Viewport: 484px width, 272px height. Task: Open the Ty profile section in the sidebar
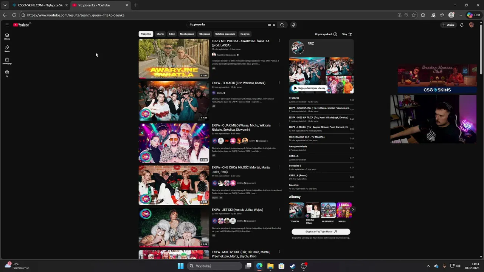click(7, 73)
